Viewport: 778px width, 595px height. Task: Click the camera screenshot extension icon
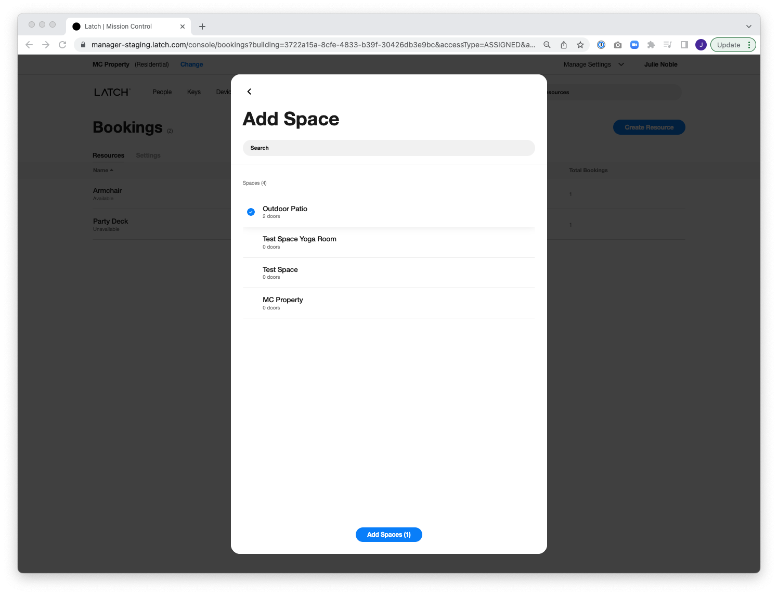(x=618, y=45)
